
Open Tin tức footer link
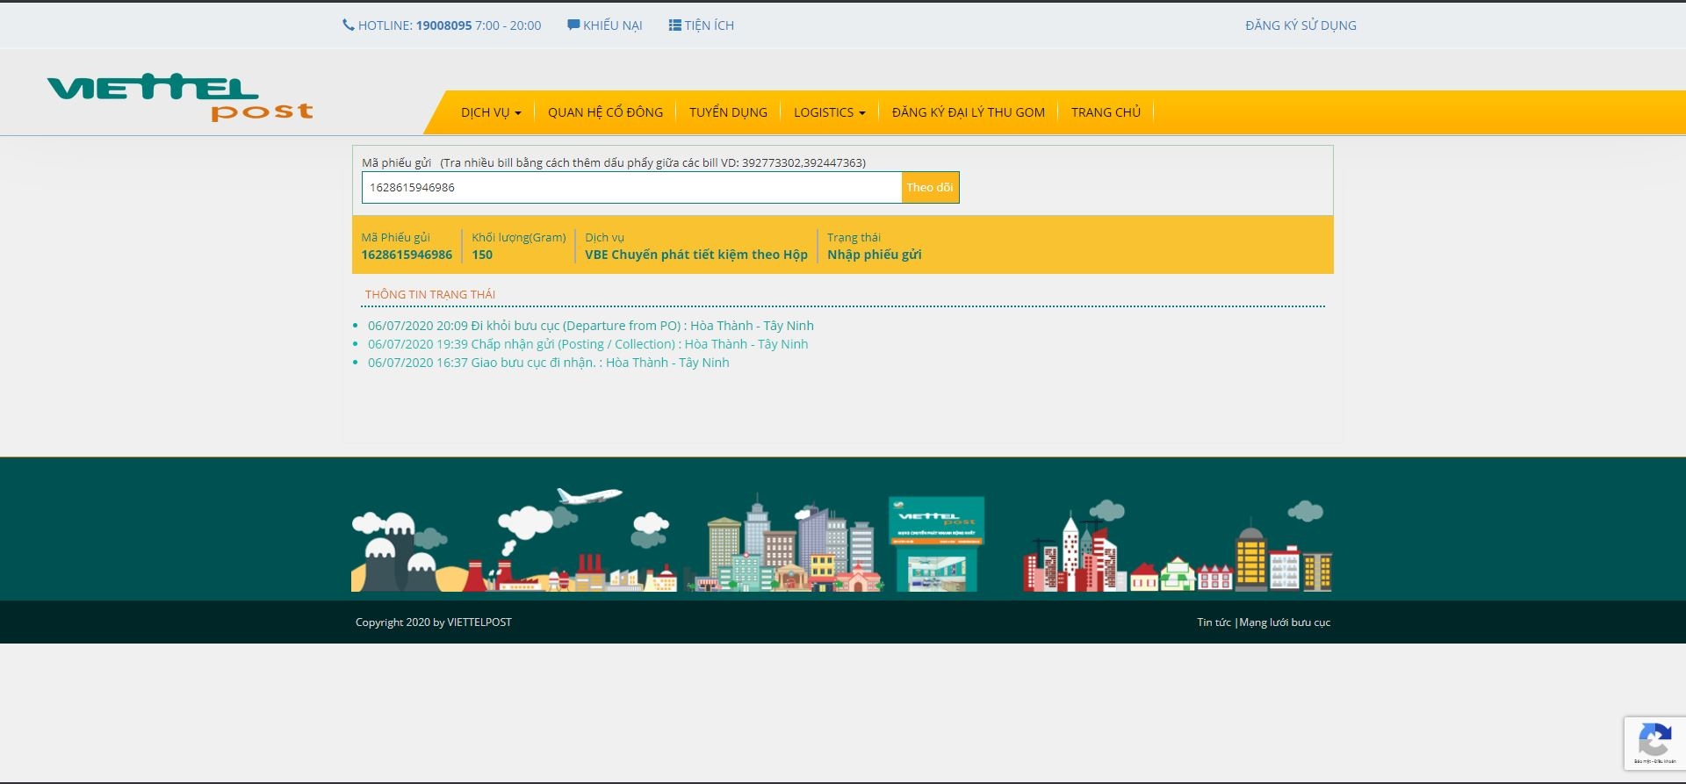tap(1214, 622)
